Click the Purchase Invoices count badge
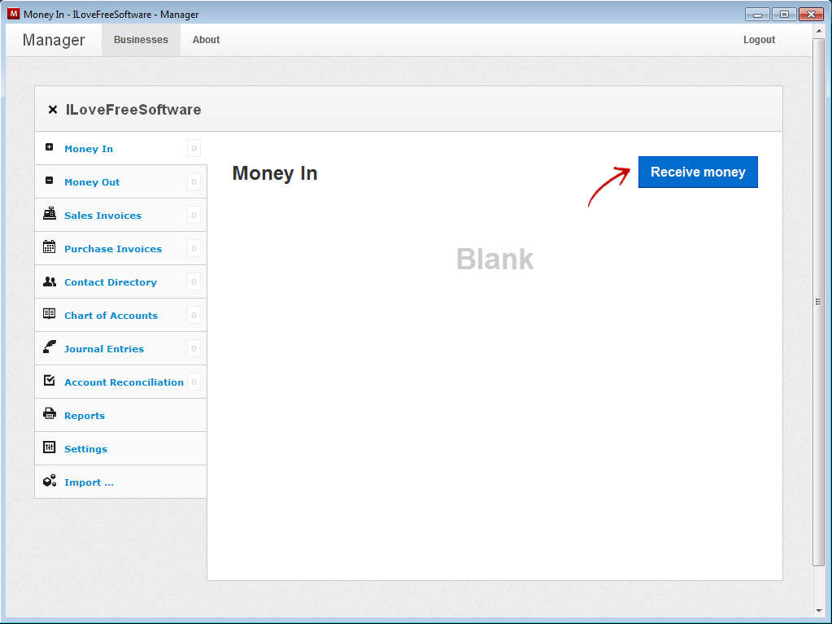Image resolution: width=832 pixels, height=624 pixels. pos(194,249)
